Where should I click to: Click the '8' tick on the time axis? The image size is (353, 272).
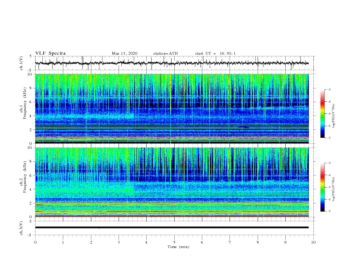click(258, 242)
